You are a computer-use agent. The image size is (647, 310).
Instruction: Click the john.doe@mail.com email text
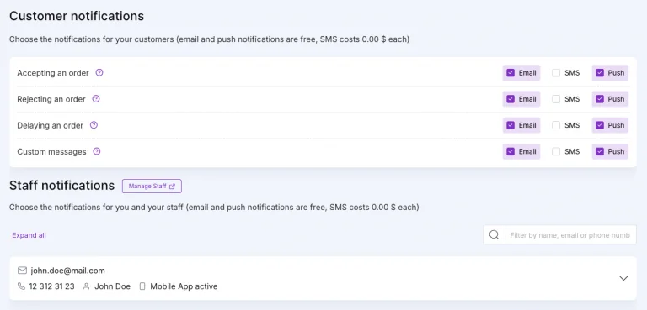[x=67, y=271]
